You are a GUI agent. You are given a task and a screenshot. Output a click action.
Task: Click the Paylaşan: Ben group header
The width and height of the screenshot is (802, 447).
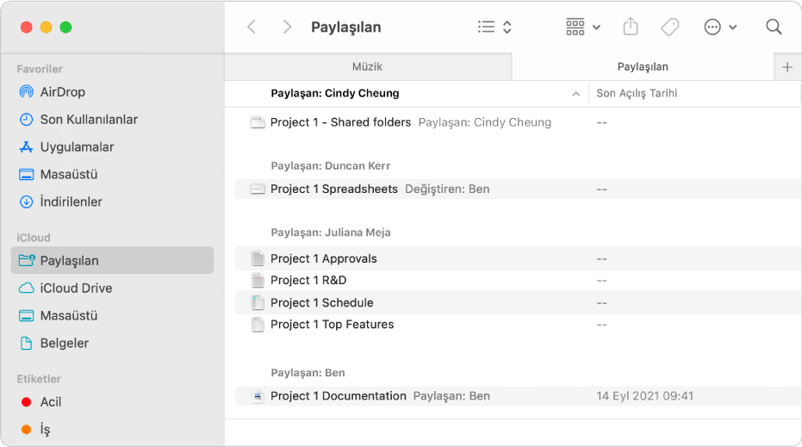(308, 373)
